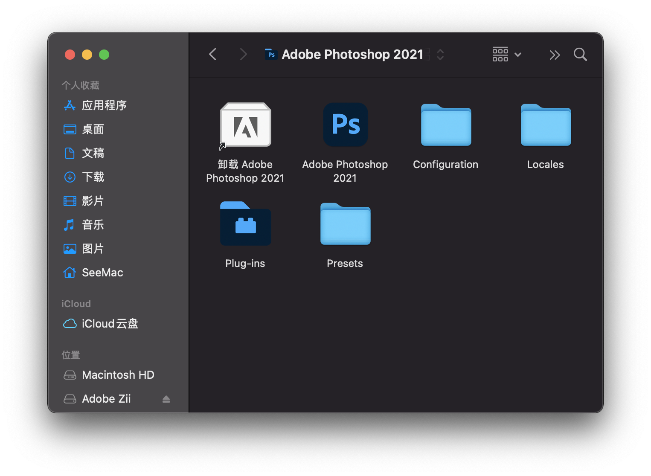Open the folder path stepper in title
The image size is (651, 476).
click(x=440, y=55)
